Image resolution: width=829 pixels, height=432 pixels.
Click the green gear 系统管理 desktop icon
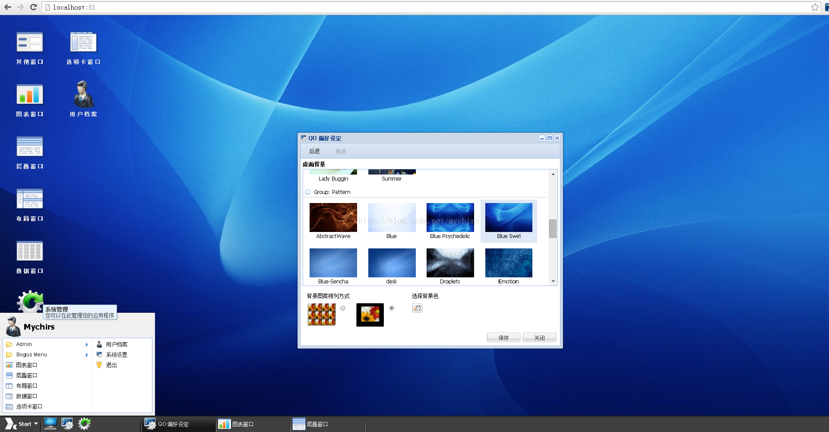30,301
